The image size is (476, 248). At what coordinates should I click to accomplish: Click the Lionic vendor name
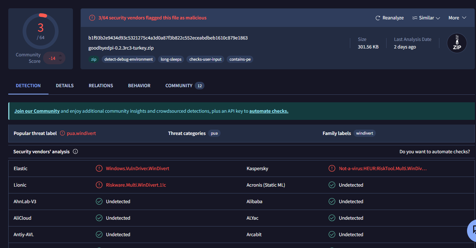pos(20,185)
